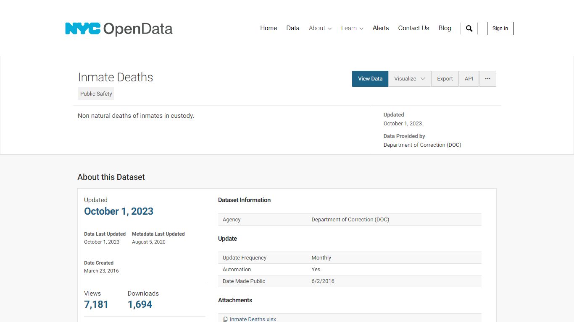Download the Inmate Deaths.xlsx attachment

coord(253,319)
